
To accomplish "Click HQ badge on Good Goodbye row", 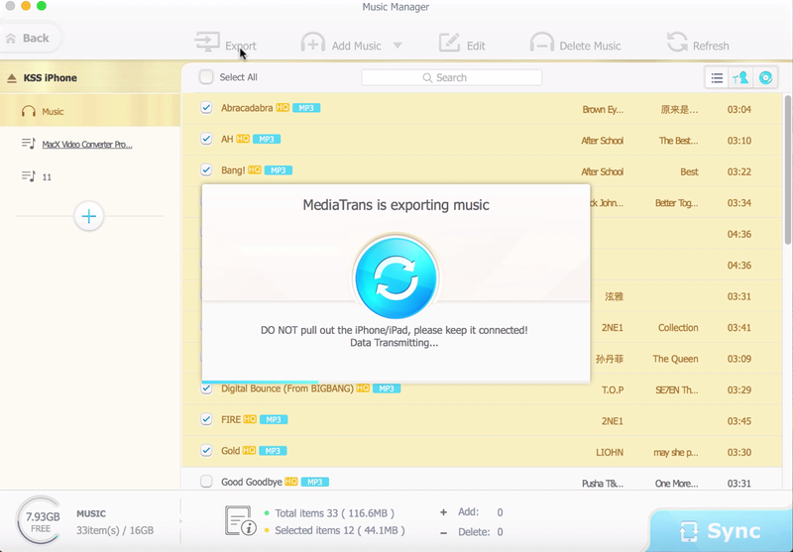I will 291,482.
